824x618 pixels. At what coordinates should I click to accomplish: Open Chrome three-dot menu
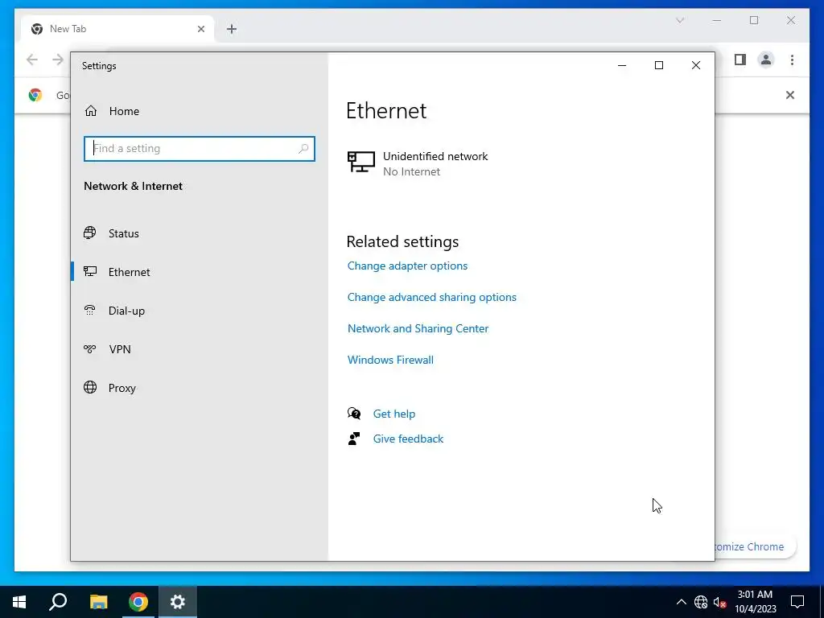(792, 60)
